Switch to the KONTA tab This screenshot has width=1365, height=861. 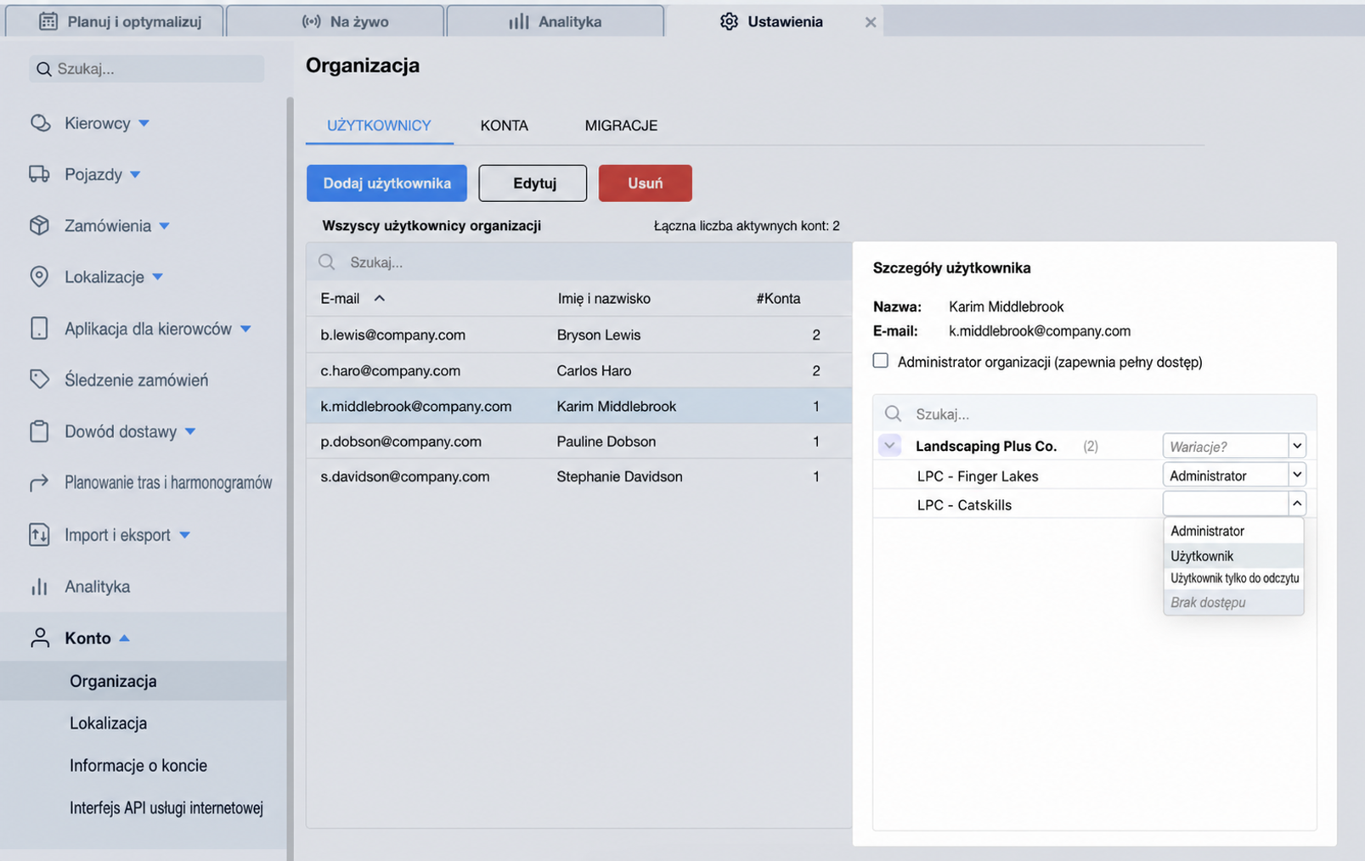pos(504,126)
